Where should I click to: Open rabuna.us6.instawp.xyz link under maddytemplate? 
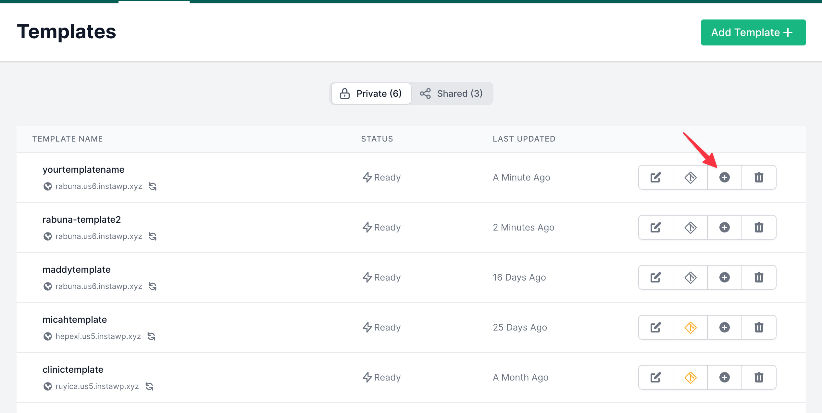tap(99, 286)
